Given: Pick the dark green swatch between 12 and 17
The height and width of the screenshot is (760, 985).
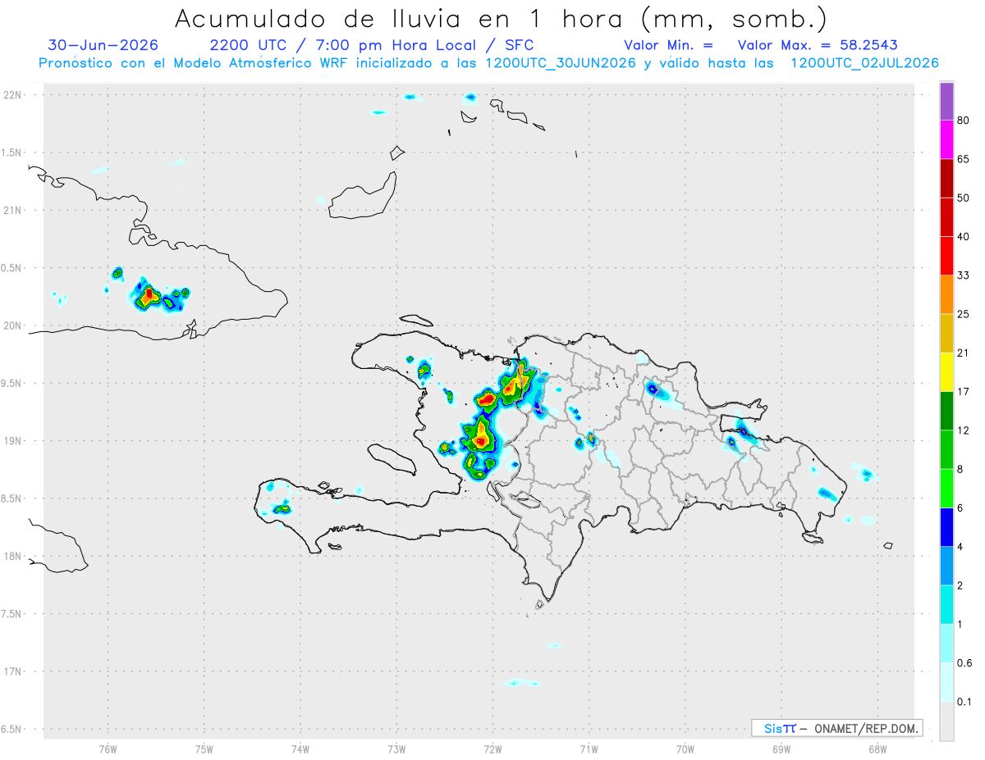Looking at the screenshot, I should point(946,411).
